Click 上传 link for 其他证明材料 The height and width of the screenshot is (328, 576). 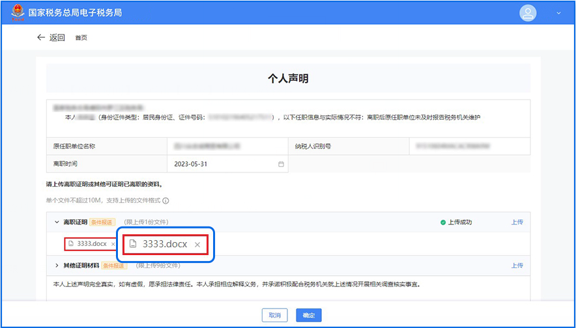click(517, 266)
